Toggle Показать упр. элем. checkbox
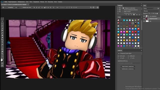Image resolution: width=160 pixels, height=90 pixels. tap(22, 7)
